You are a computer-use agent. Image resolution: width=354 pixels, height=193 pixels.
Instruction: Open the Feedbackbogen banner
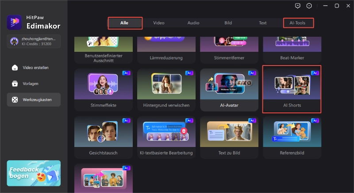pyautogui.click(x=34, y=173)
